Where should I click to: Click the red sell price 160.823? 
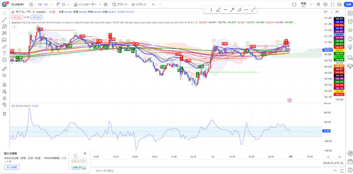pos(17,17)
